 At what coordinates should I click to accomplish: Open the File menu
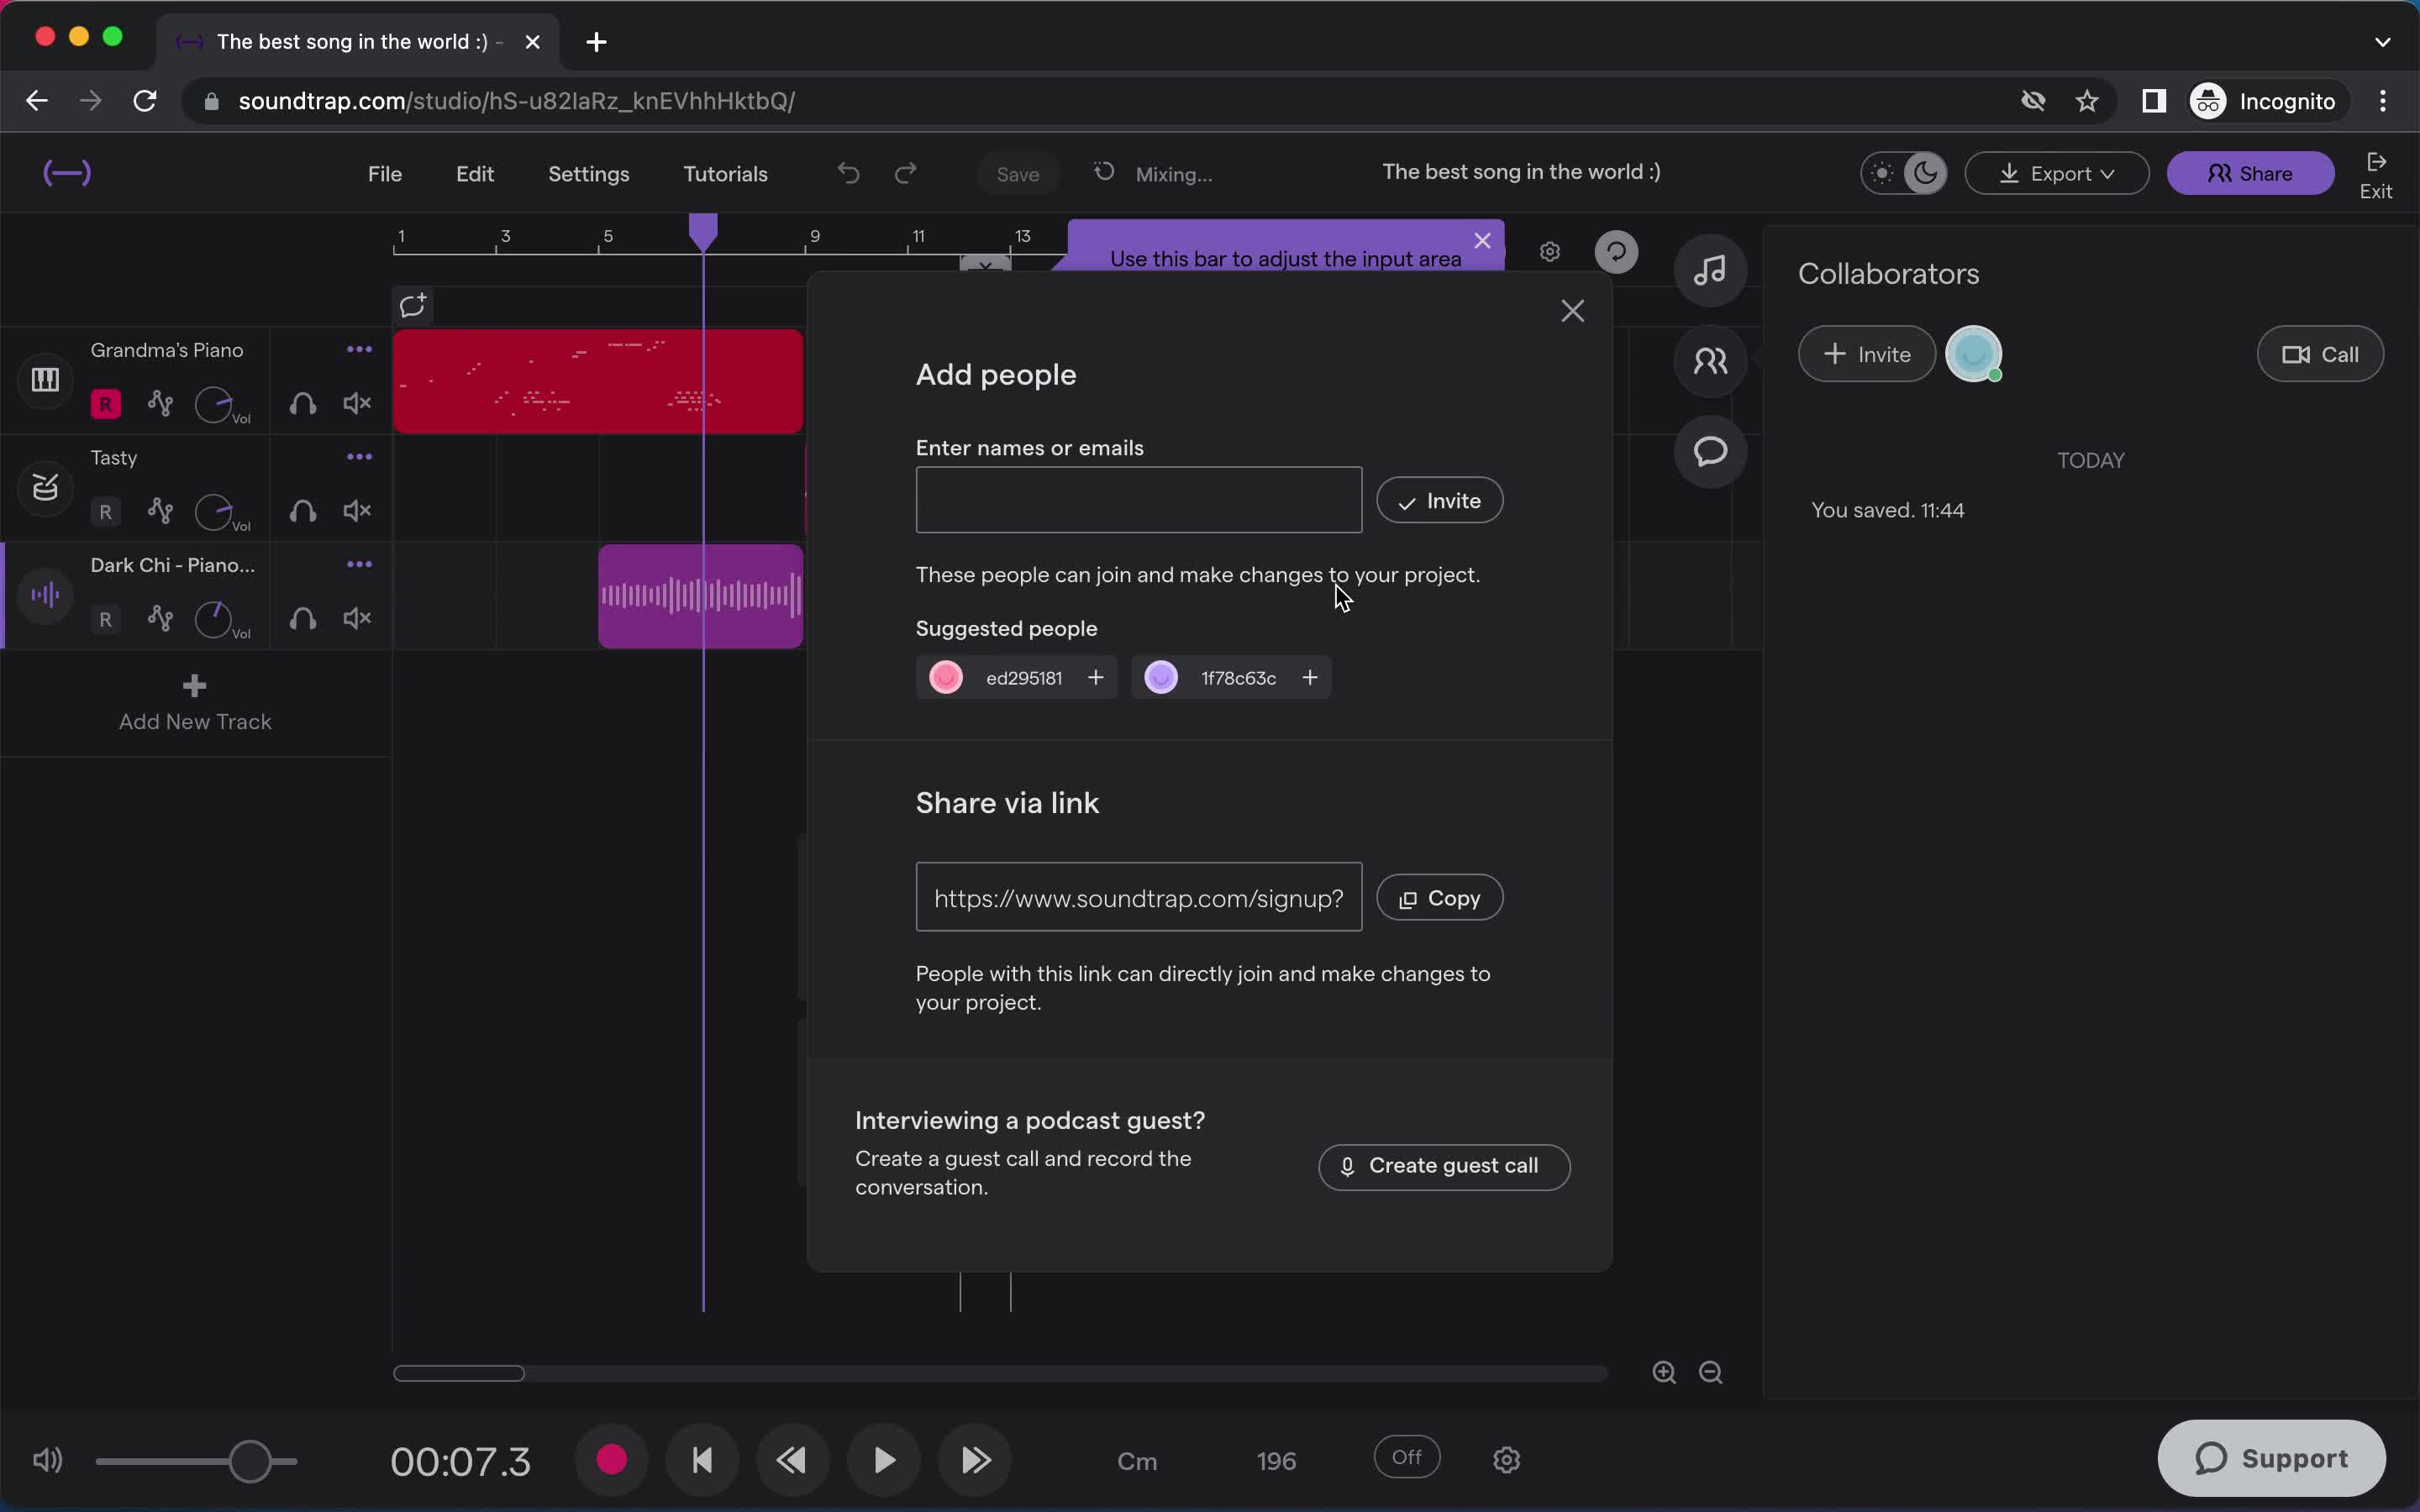[x=383, y=172]
